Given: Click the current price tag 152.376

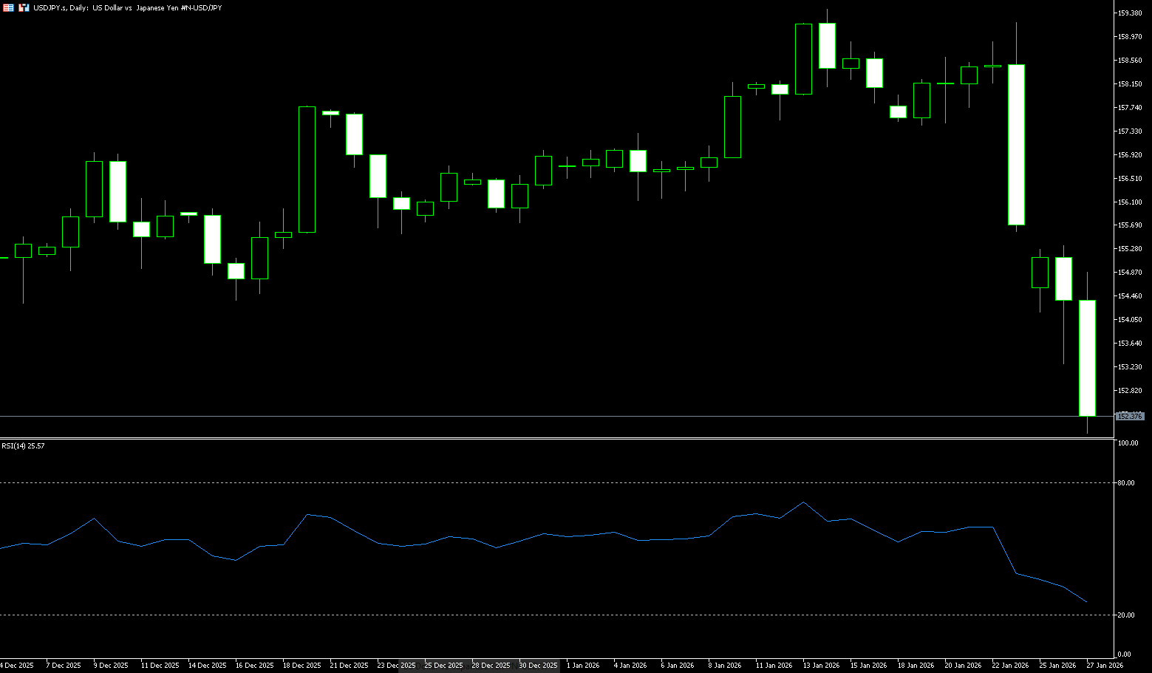Looking at the screenshot, I should coord(1130,417).
